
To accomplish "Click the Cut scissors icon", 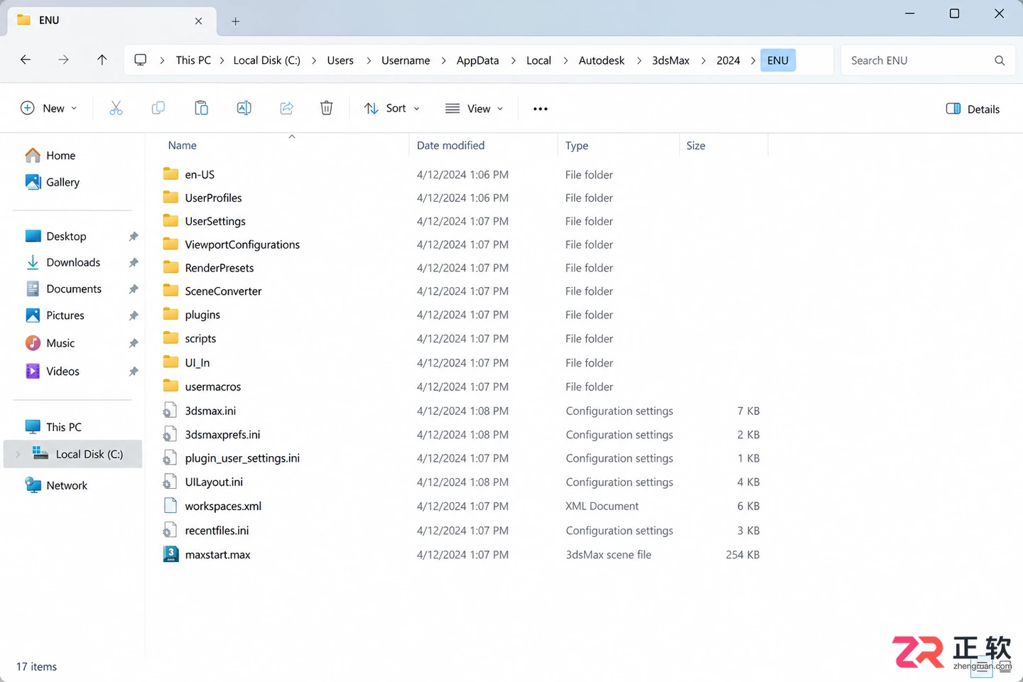I will (116, 108).
